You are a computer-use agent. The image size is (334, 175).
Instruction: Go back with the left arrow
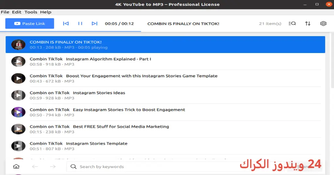35,167
